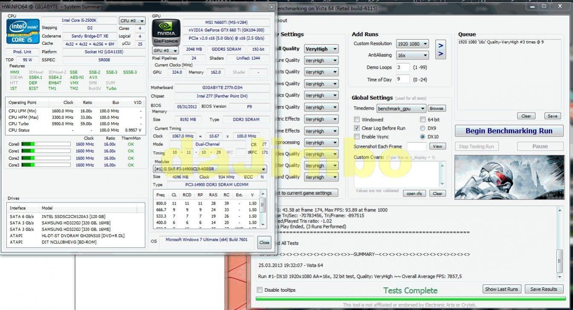
Task: Click the Core0 load bar
Action: (x=46, y=145)
